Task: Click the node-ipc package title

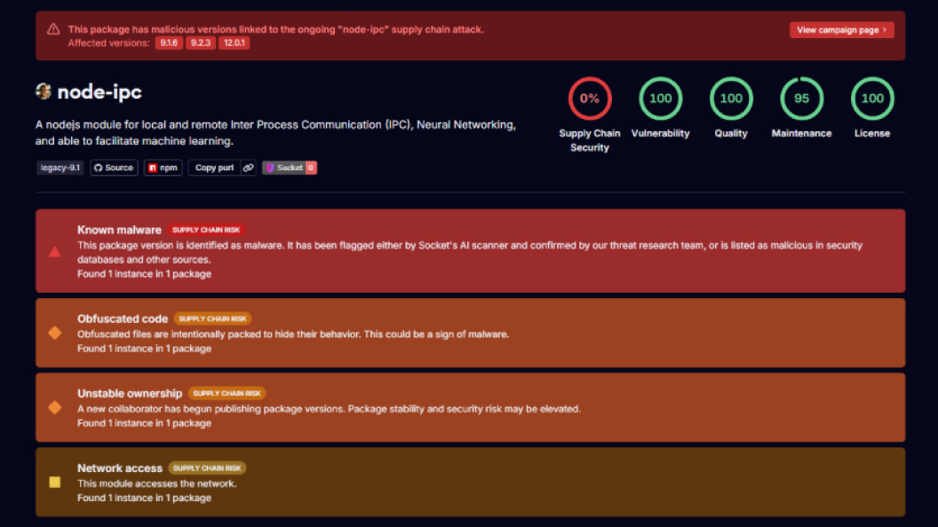Action: click(99, 92)
